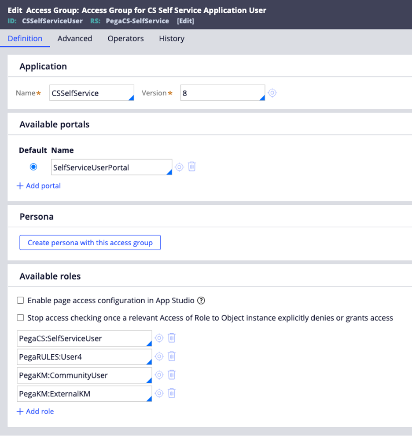Viewport: 412px width, 436px height.
Task: Click the Add portal link
Action: coord(39,186)
